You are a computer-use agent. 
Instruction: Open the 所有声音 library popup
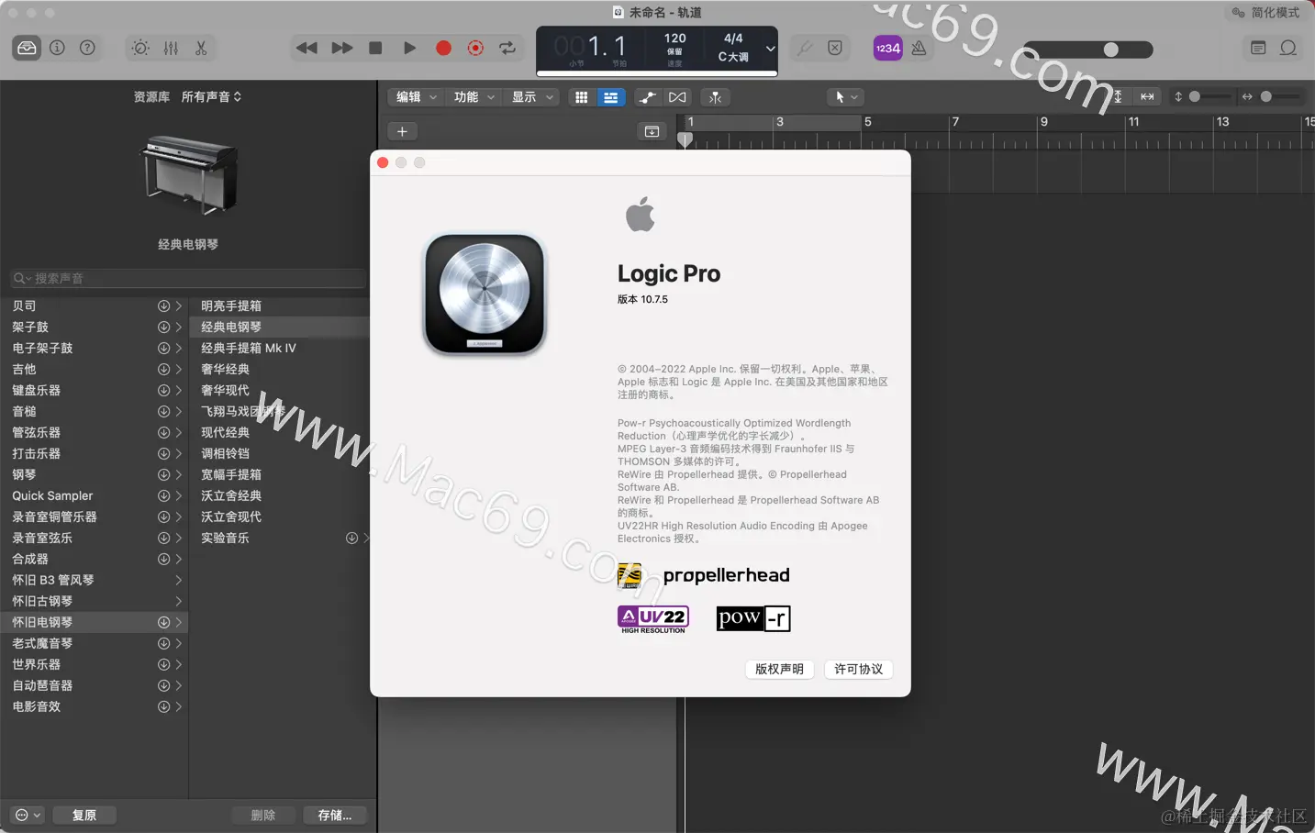point(212,96)
